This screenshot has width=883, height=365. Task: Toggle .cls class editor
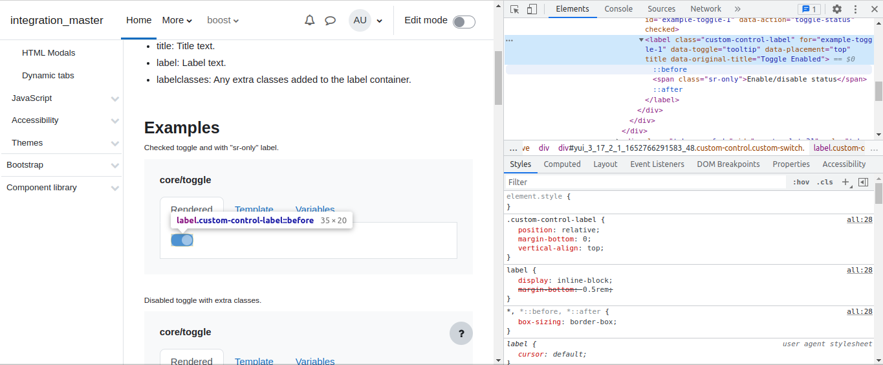point(825,182)
